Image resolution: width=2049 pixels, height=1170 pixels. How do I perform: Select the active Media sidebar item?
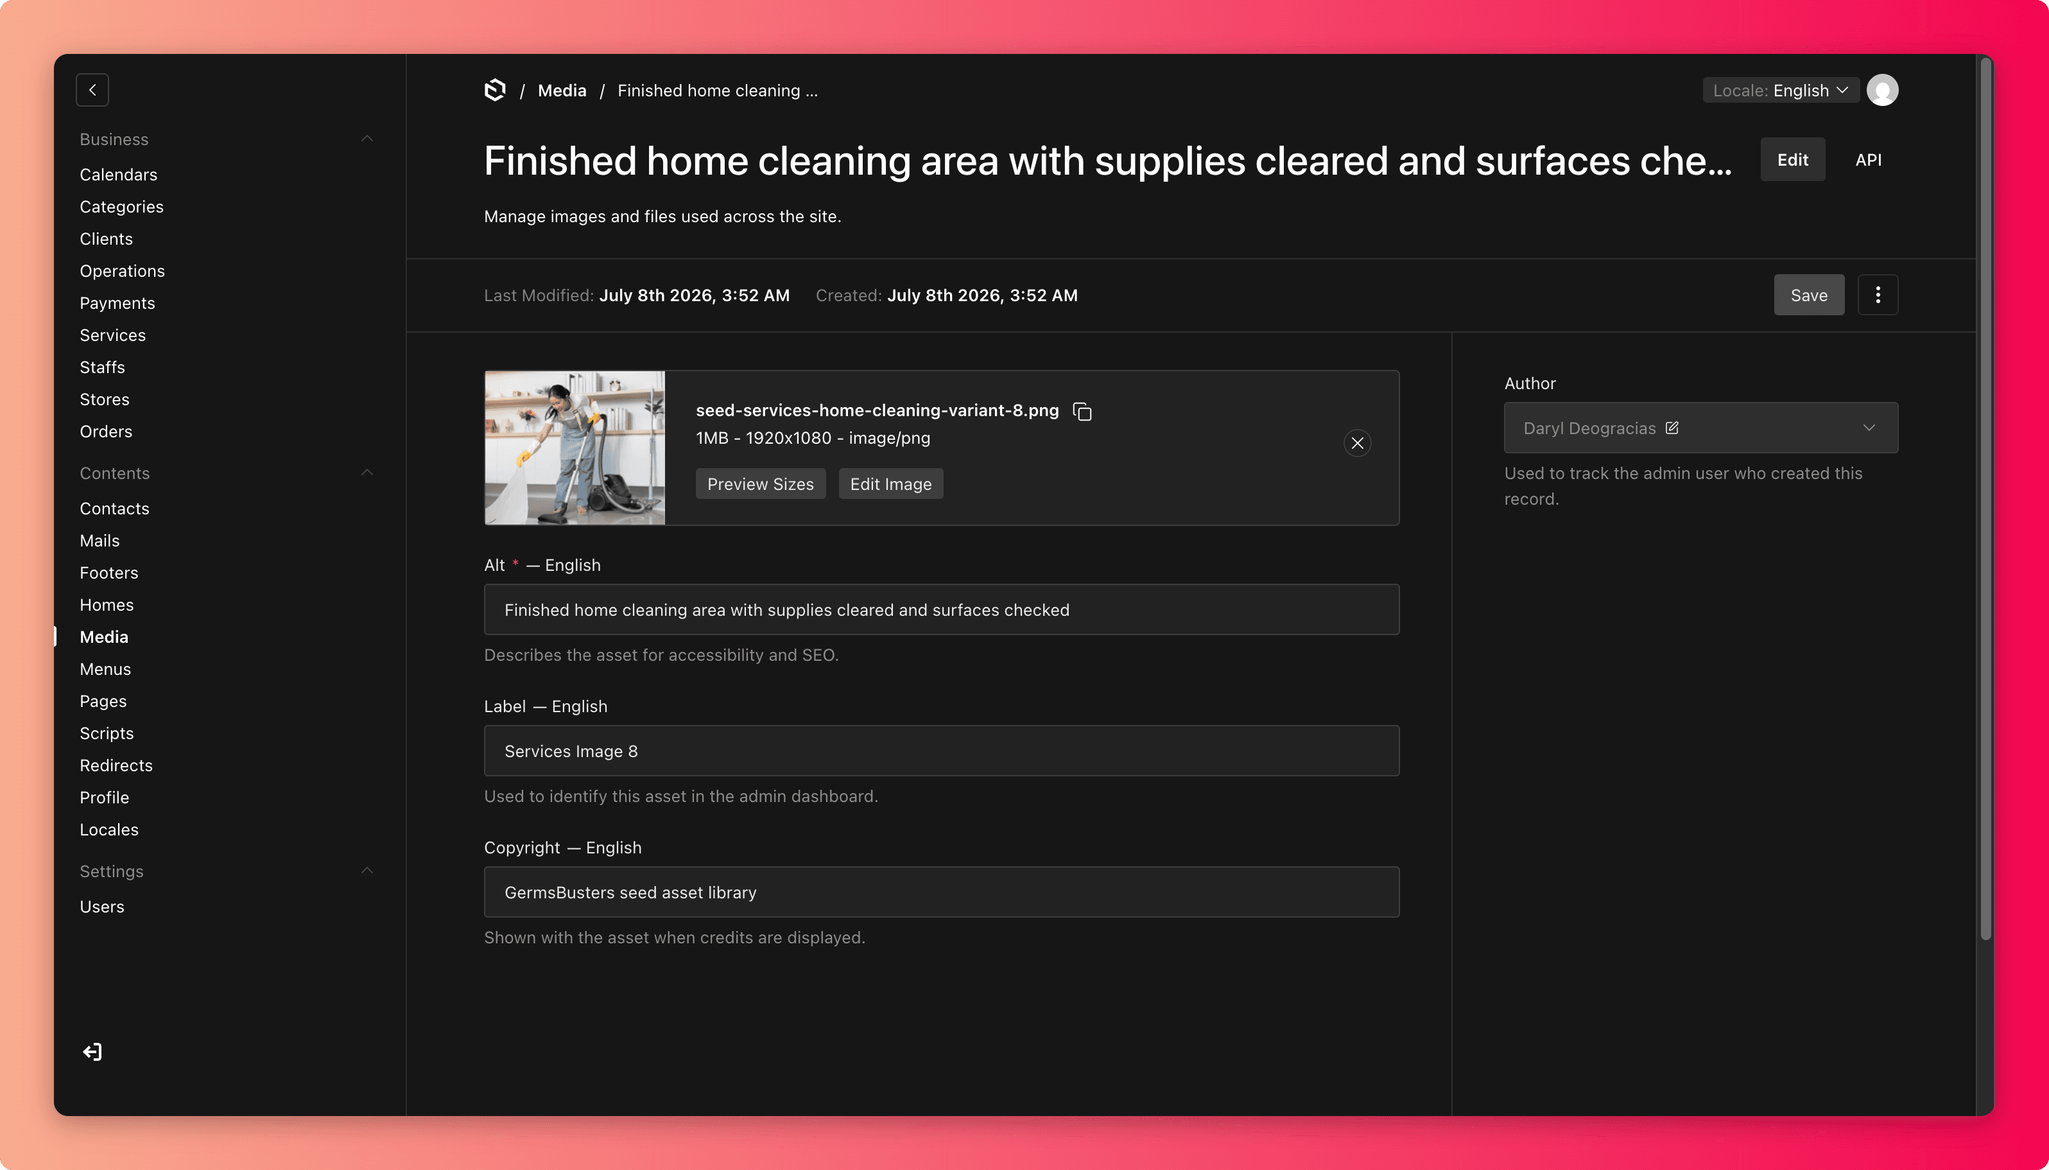coord(103,636)
